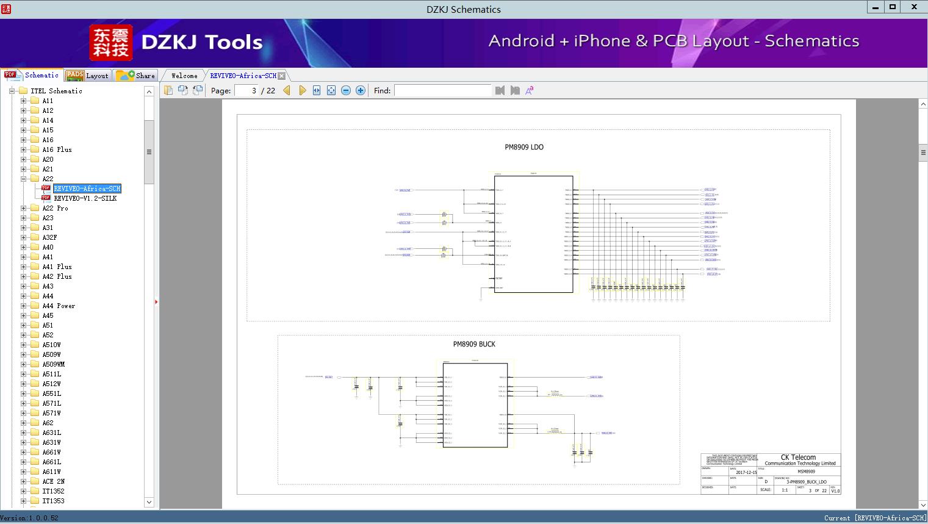Screen dimensions: 928x524
Task: Click the find next icon
Action: click(515, 90)
